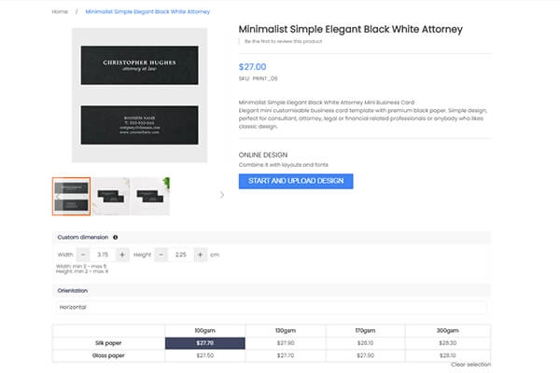Open the Orientation dropdown showing Horizontal
Screen dimensions: 560x373
[271, 307]
